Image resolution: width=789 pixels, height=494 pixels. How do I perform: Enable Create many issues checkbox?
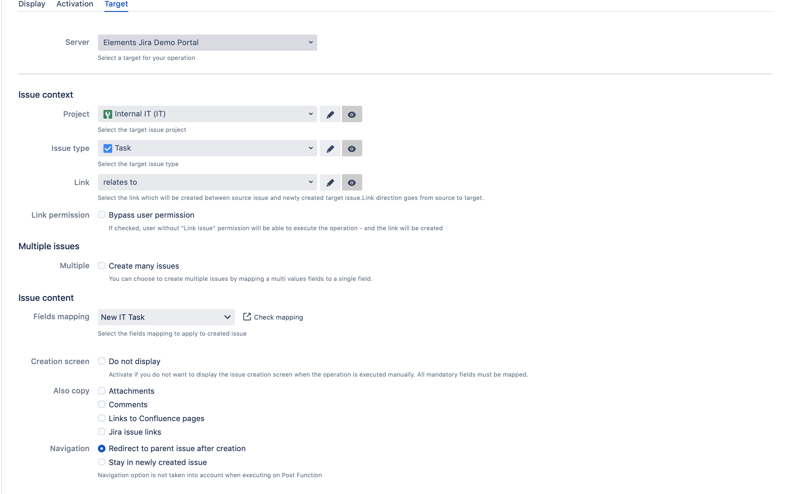click(101, 266)
